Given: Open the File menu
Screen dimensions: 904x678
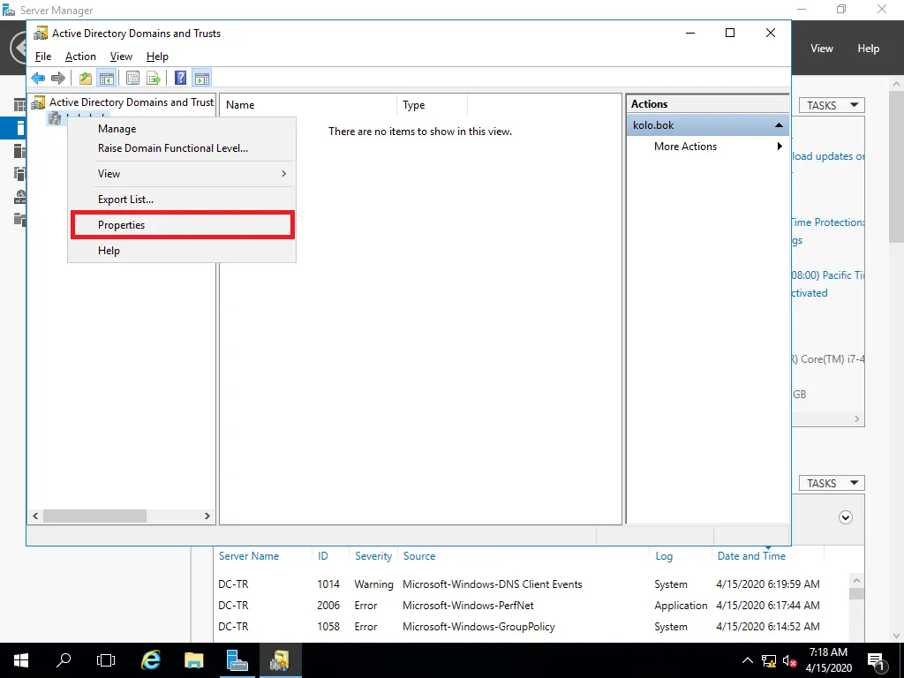Looking at the screenshot, I should 43,56.
